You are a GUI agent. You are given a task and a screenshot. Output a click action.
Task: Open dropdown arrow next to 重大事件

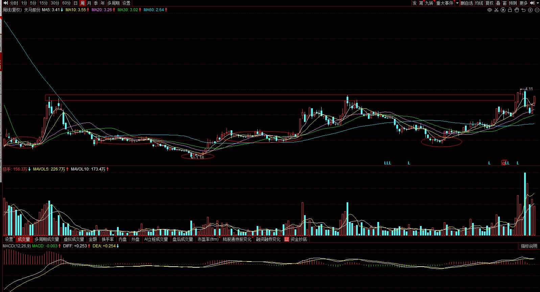tap(457, 3)
